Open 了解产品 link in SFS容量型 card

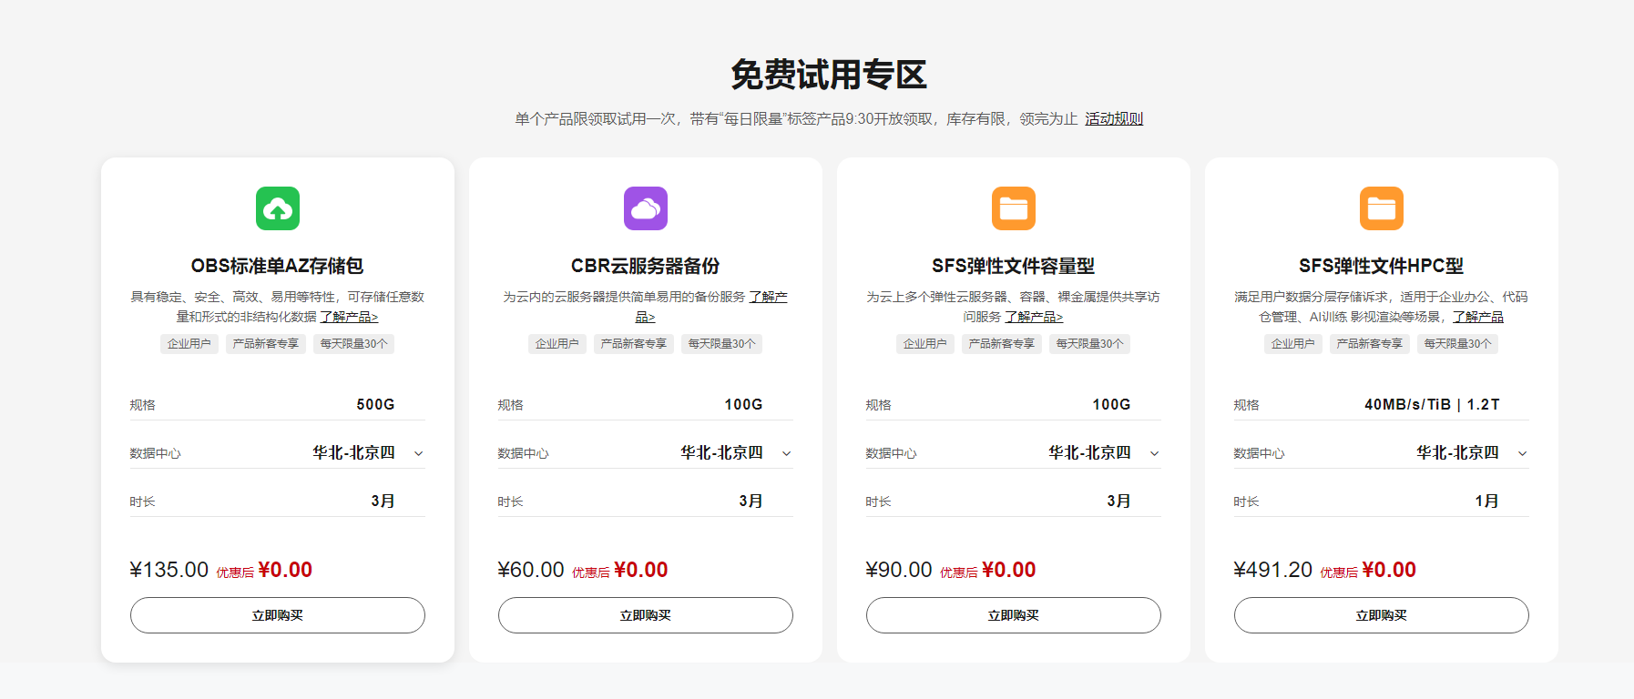coord(1034,317)
